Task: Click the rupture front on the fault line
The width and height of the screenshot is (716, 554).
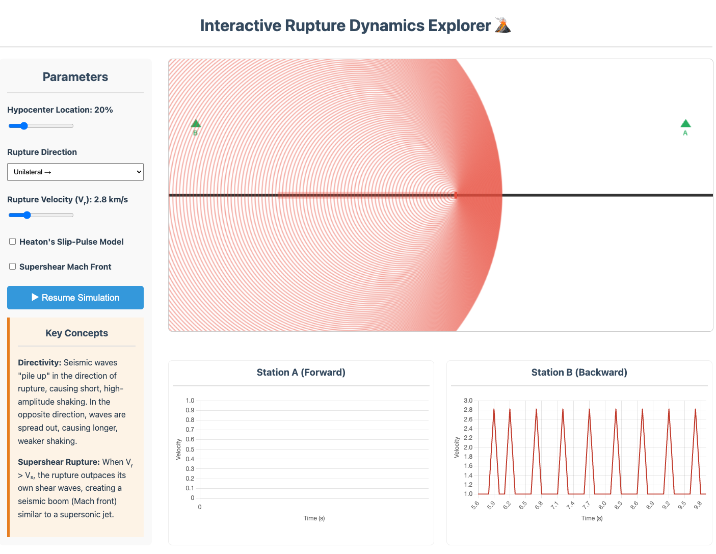Action: (x=455, y=195)
